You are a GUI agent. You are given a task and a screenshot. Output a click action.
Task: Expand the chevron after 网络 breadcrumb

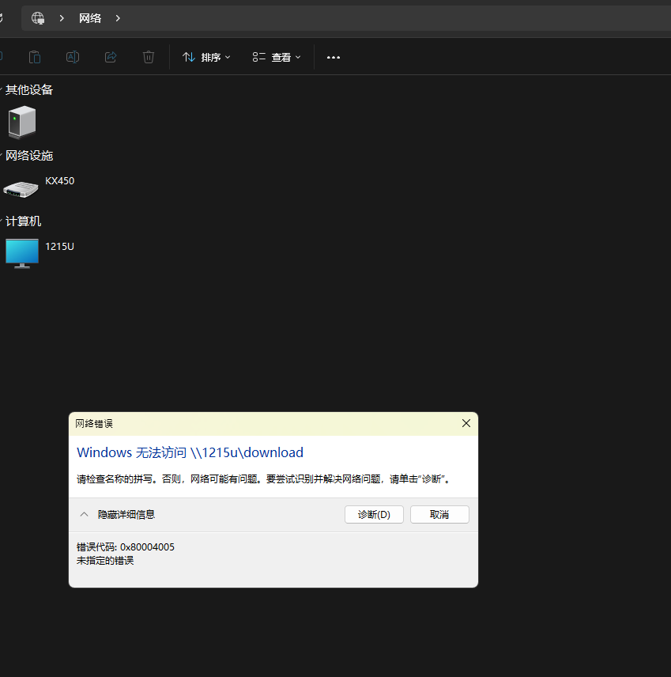[x=118, y=18]
